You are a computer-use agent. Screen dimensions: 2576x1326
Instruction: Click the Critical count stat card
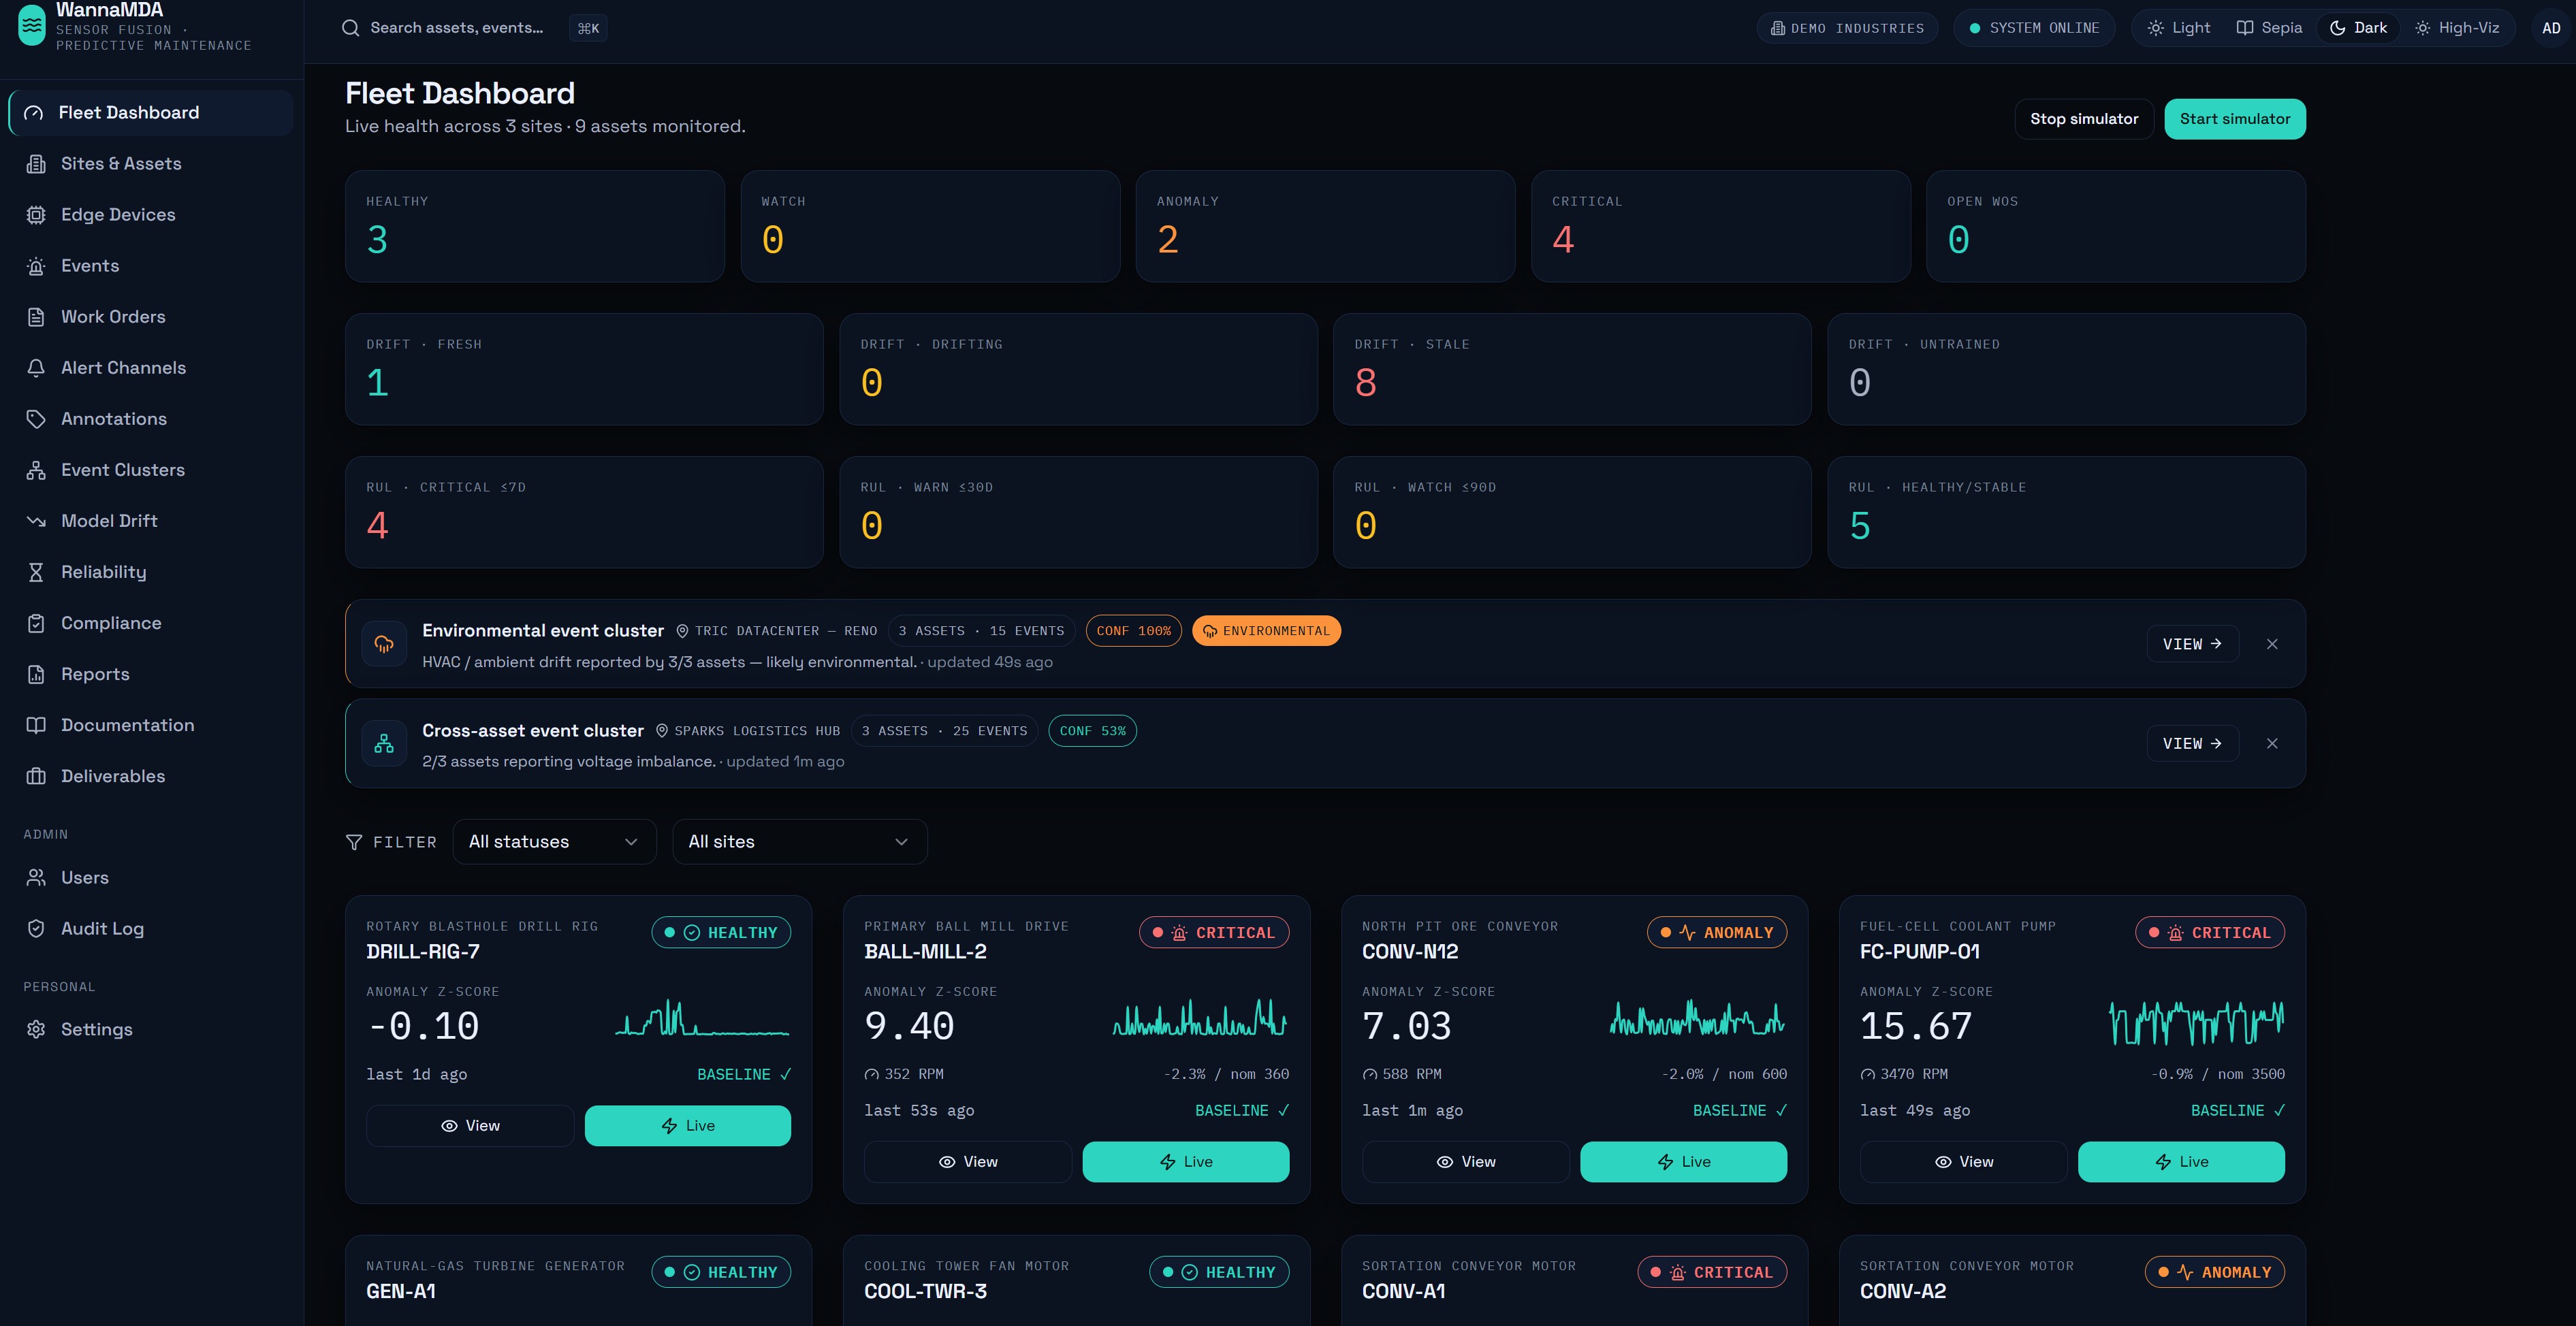[x=1721, y=226]
